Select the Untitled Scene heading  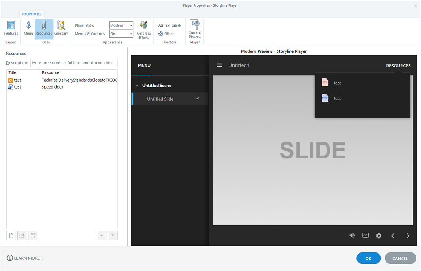tap(157, 85)
